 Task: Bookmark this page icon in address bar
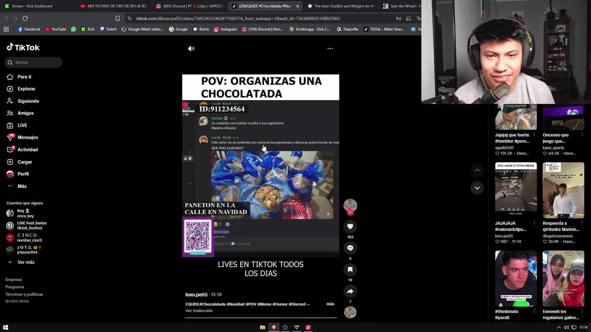(117, 18)
